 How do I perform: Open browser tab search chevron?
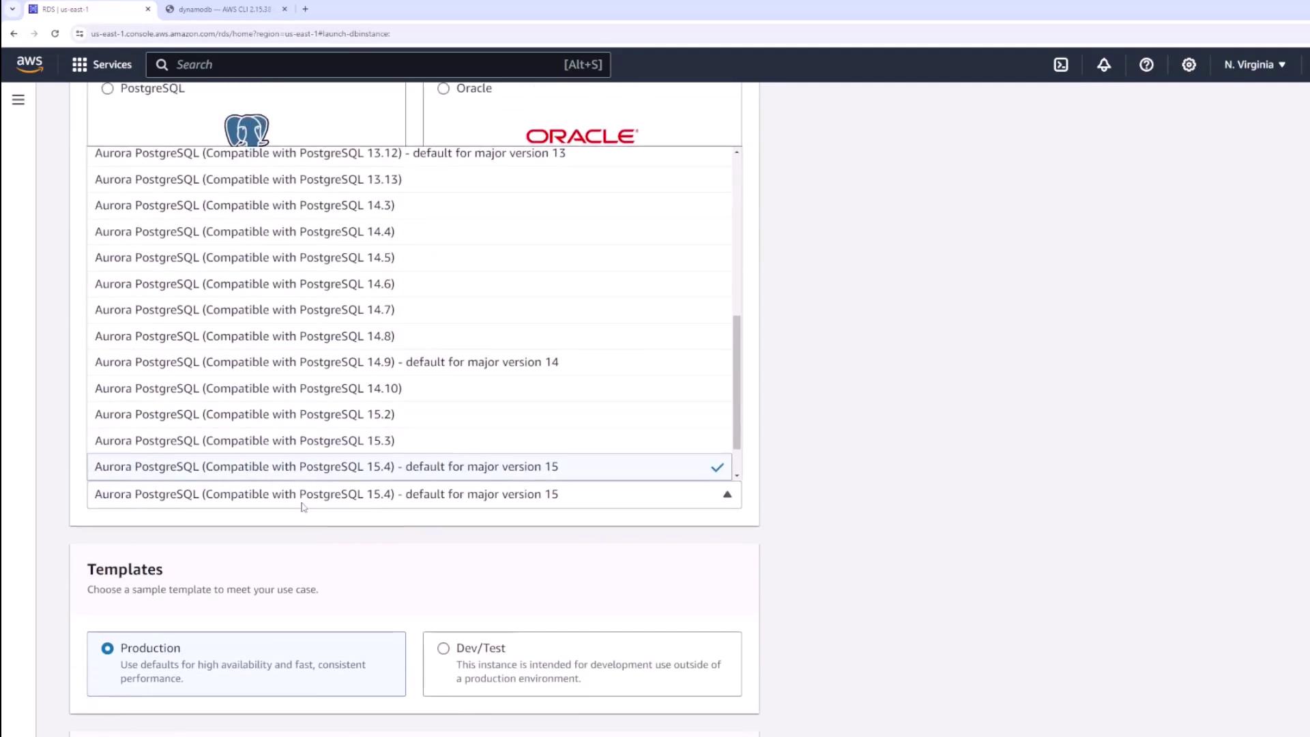pyautogui.click(x=12, y=9)
